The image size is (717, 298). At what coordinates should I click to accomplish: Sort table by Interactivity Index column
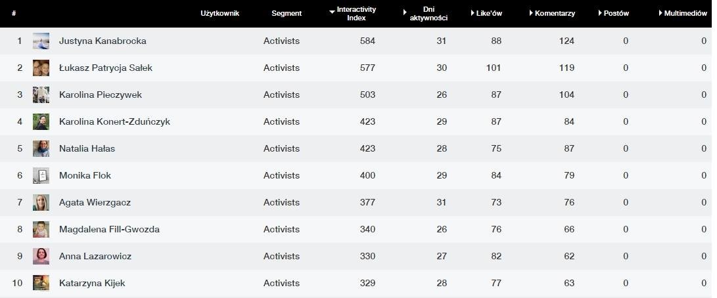point(356,13)
